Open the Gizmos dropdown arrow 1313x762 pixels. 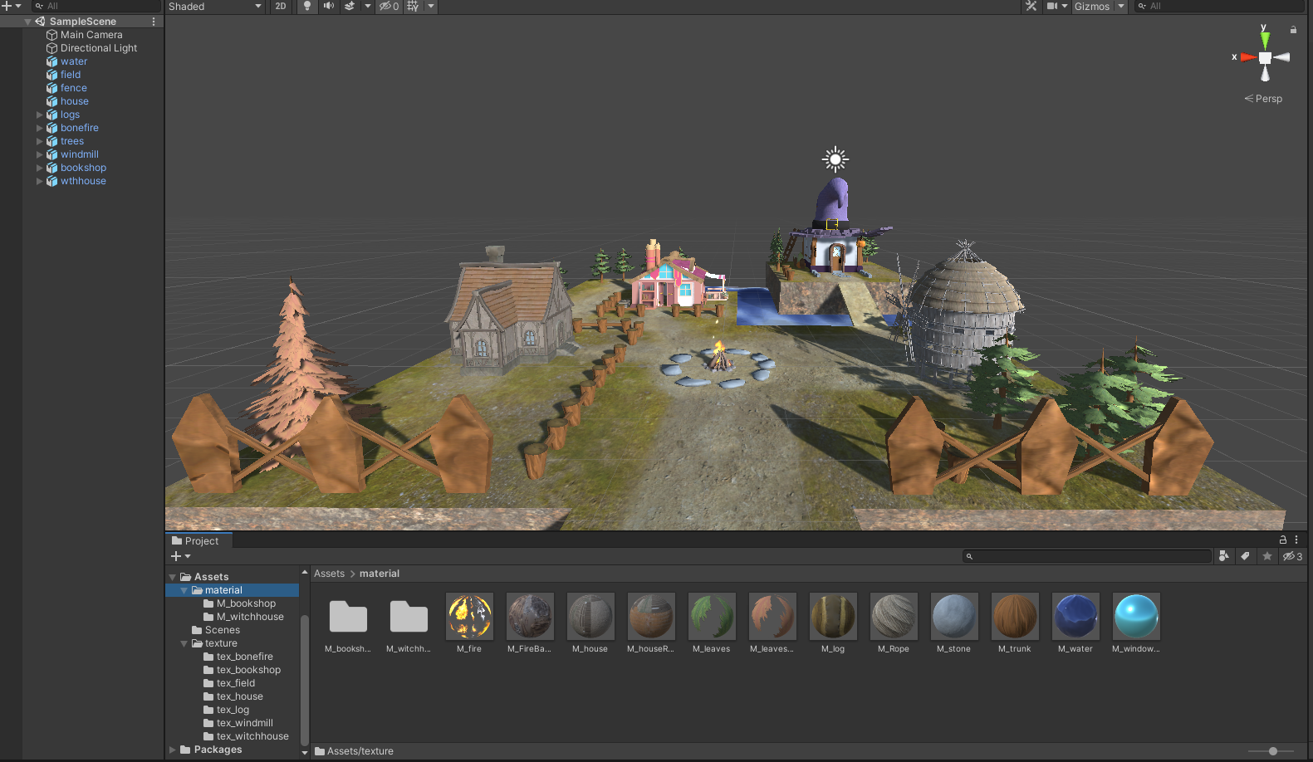coord(1121,7)
